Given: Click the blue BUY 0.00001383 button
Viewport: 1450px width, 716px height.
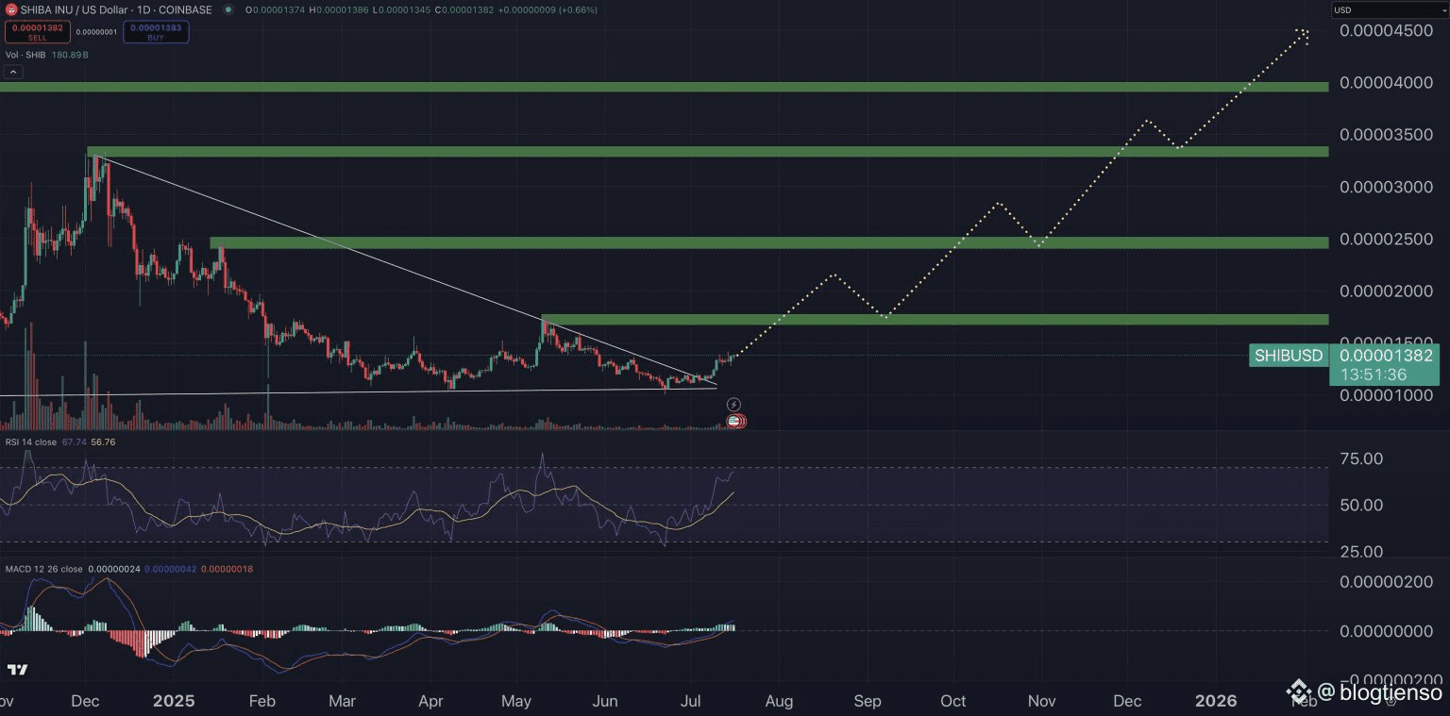Looking at the screenshot, I should [x=156, y=32].
